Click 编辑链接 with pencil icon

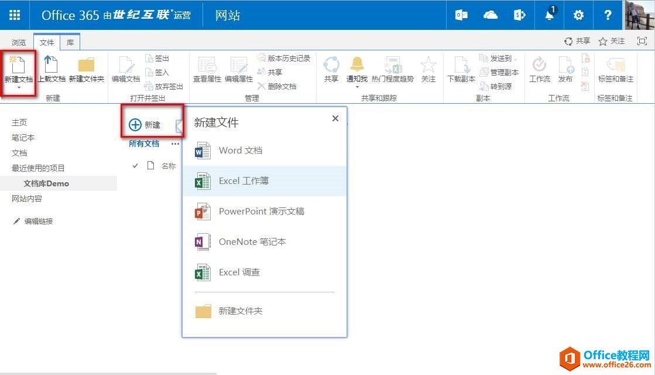[33, 221]
